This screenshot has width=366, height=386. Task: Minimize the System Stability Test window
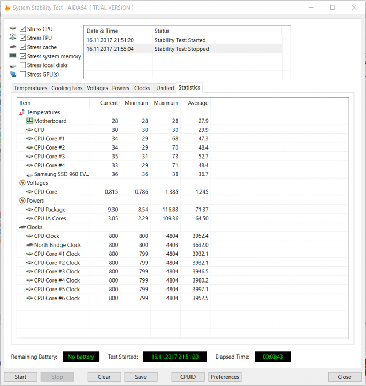click(311, 8)
